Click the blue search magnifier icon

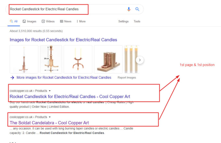coord(137,9)
